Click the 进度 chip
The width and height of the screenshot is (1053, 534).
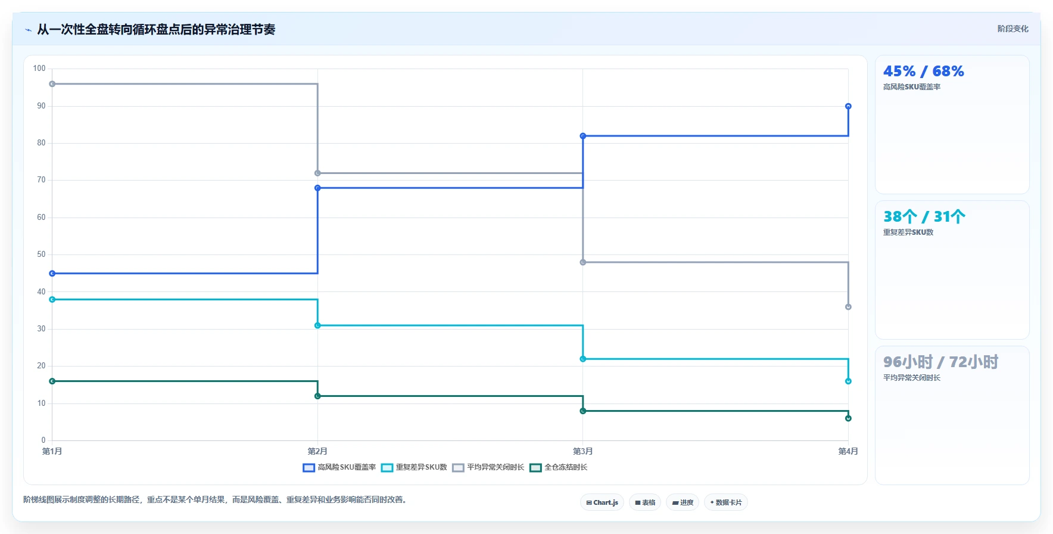pos(683,502)
